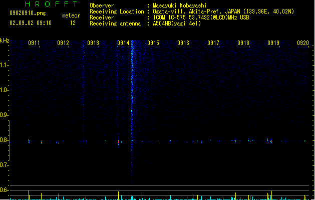Click the 0915 time marker

point(153,43)
